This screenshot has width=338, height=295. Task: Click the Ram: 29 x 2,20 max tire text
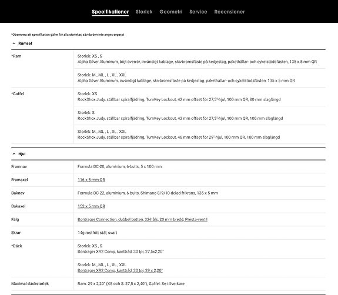coord(131,284)
